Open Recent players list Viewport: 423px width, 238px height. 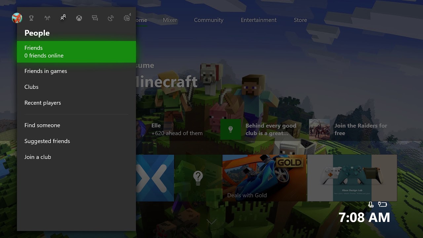(x=76, y=103)
